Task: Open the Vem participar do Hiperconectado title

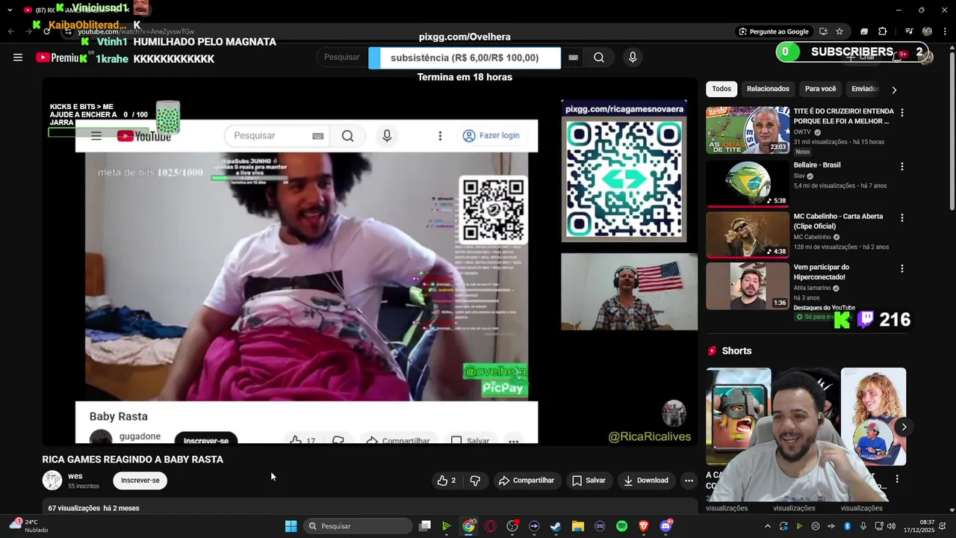Action: (821, 272)
